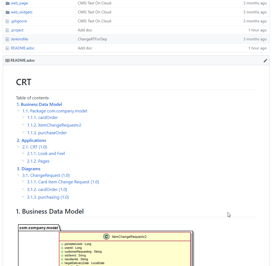The height and width of the screenshot is (266, 272).
Task: Open the README editor via the pencil icon
Action: (265, 60)
